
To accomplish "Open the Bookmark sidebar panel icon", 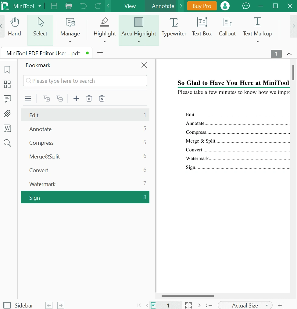I will [x=7, y=70].
